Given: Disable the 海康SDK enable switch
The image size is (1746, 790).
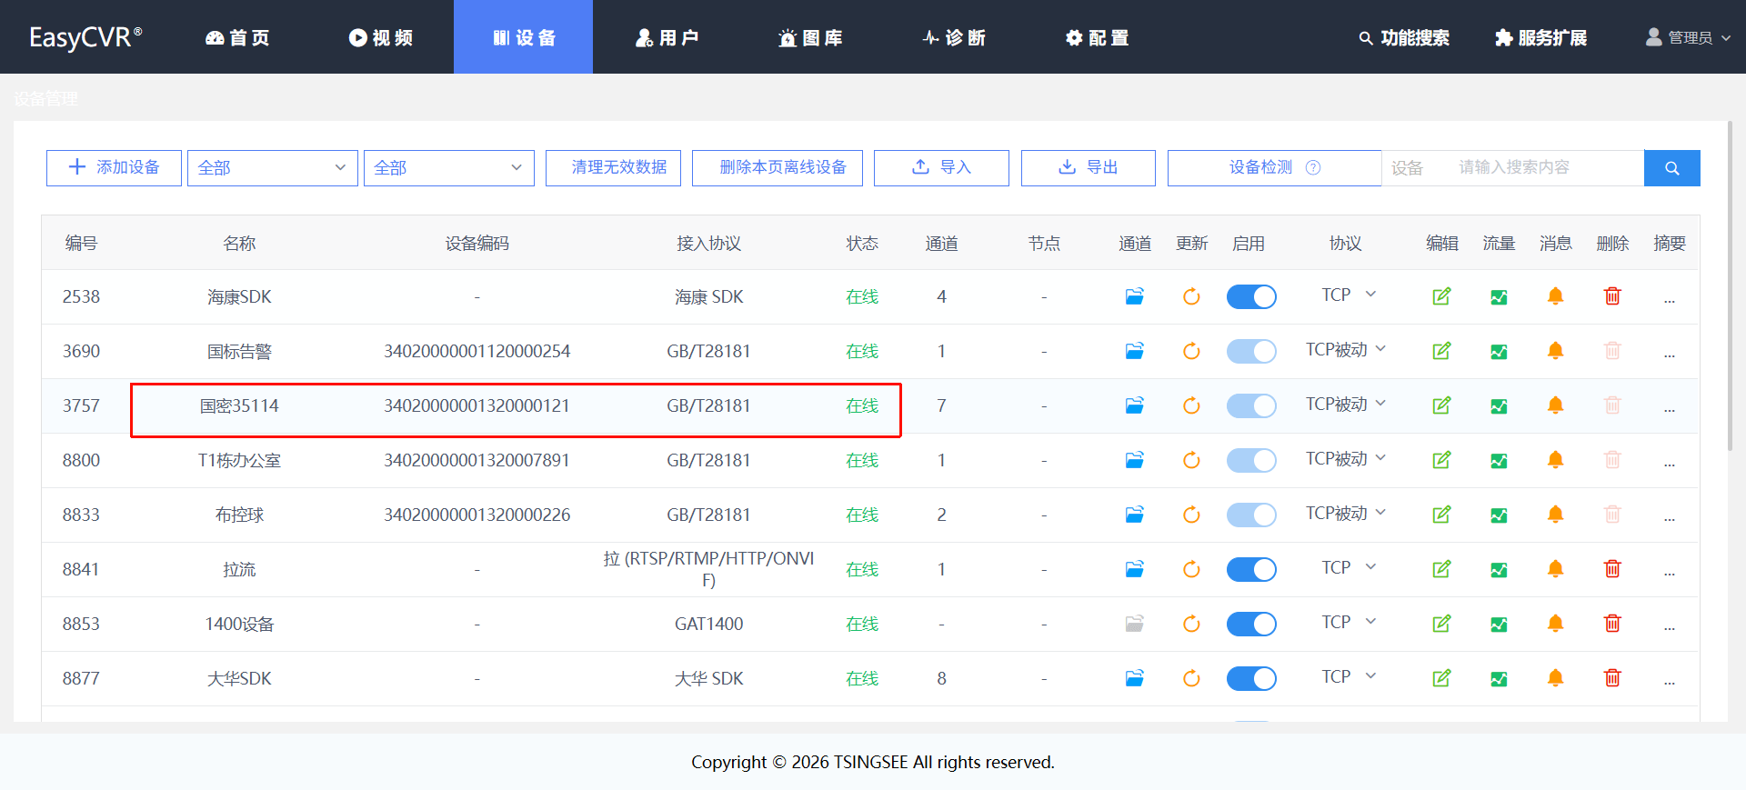Looking at the screenshot, I should tap(1251, 297).
